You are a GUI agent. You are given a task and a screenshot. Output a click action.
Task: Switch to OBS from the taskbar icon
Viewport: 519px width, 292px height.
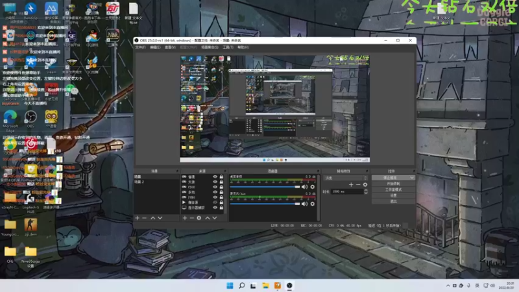pyautogui.click(x=289, y=286)
